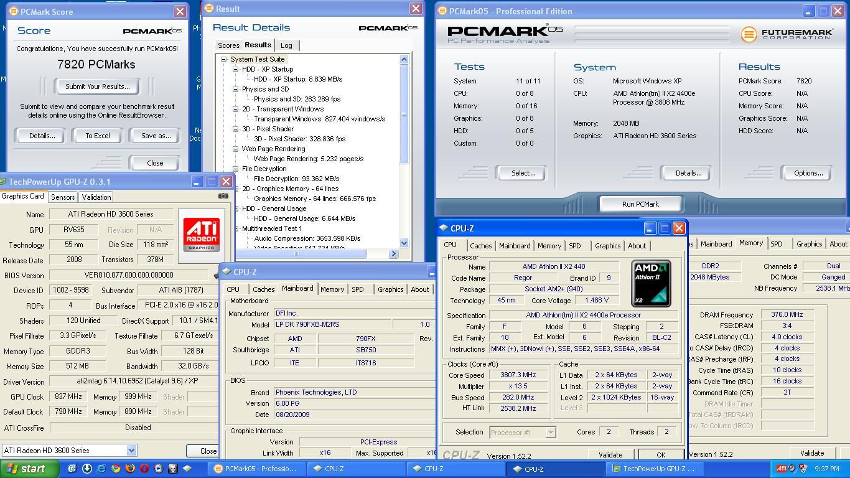The width and height of the screenshot is (850, 478).
Task: Open the Graphics tab in front CPU-Z window
Action: pyautogui.click(x=607, y=246)
